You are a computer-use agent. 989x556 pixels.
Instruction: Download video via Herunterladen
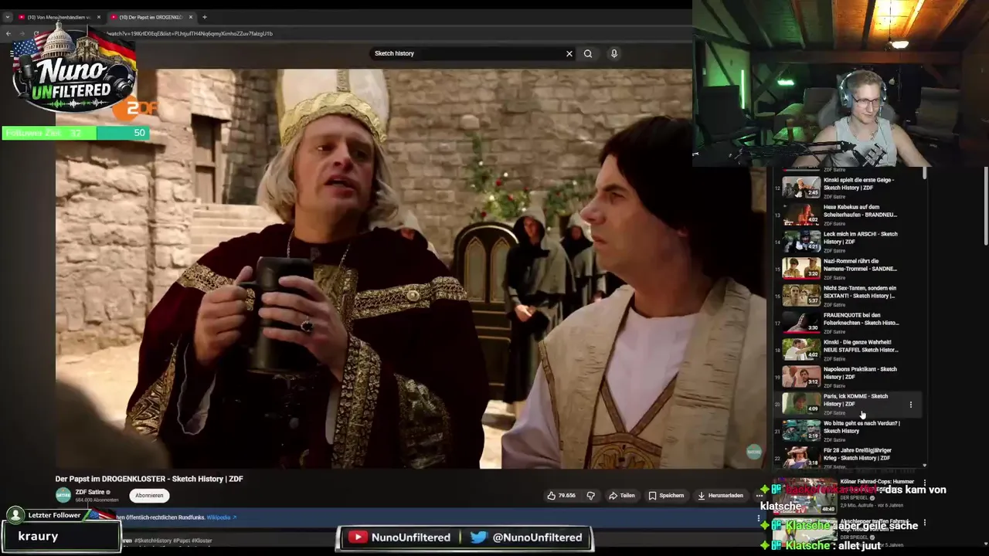720,495
